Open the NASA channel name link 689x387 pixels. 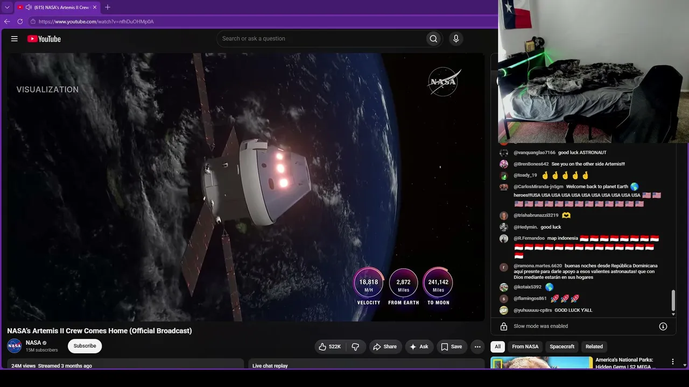33,342
